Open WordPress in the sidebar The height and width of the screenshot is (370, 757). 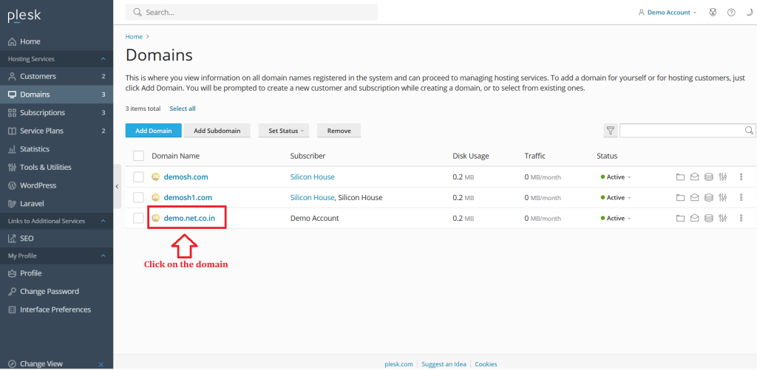56,185
